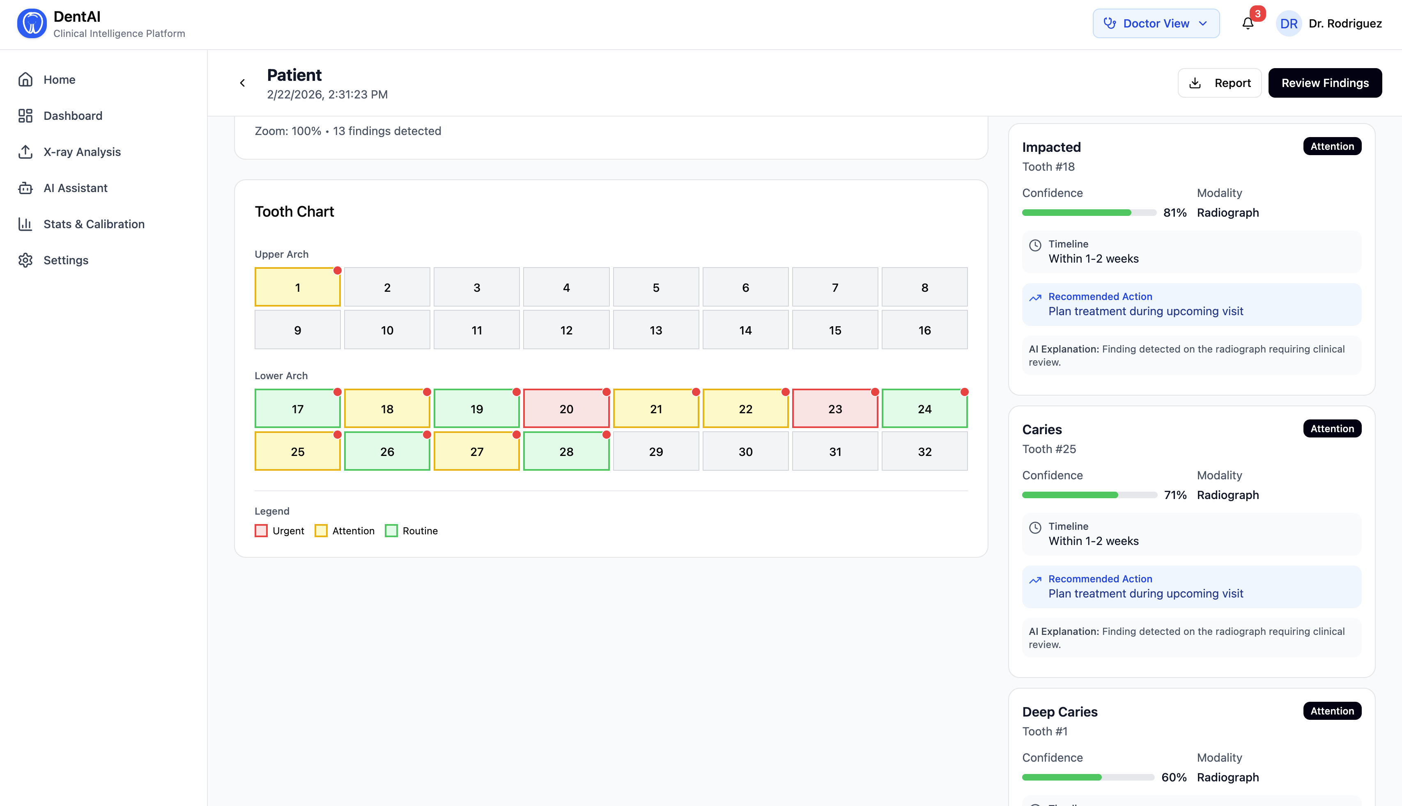This screenshot has height=806, width=1402.
Task: Open the notifications bell icon
Action: pyautogui.click(x=1248, y=23)
